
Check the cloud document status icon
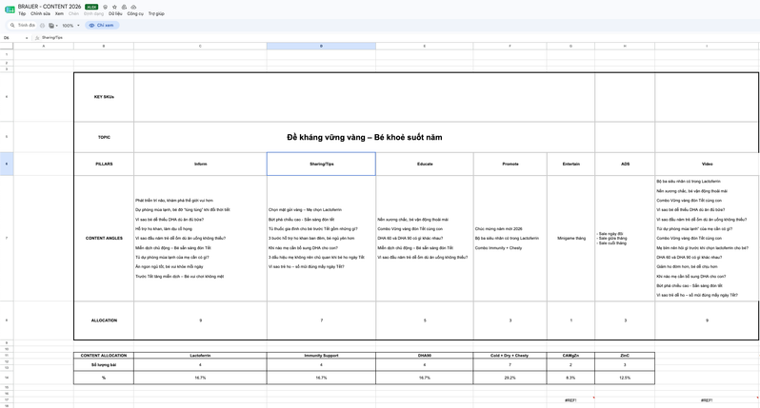click(x=133, y=7)
